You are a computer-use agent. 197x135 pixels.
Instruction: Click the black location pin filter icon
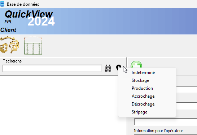pyautogui.click(x=119, y=67)
